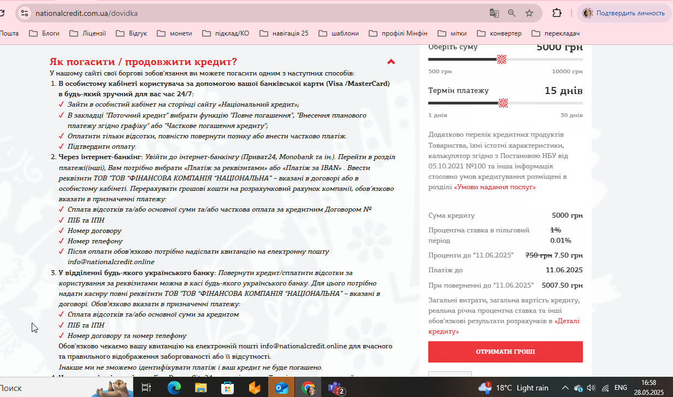Screen dimensions: 673x397
Task: Open the orange app icon on taskbar
Action: (255, 388)
